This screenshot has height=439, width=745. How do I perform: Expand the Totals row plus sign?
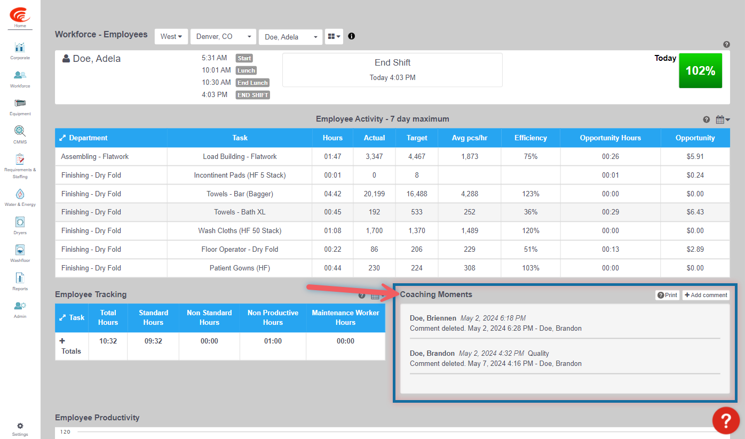(x=62, y=340)
